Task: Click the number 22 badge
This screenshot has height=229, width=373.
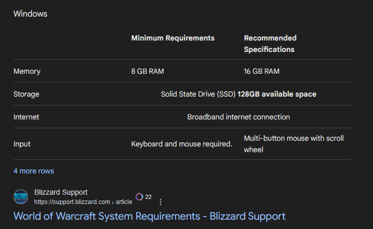Action: (148, 197)
